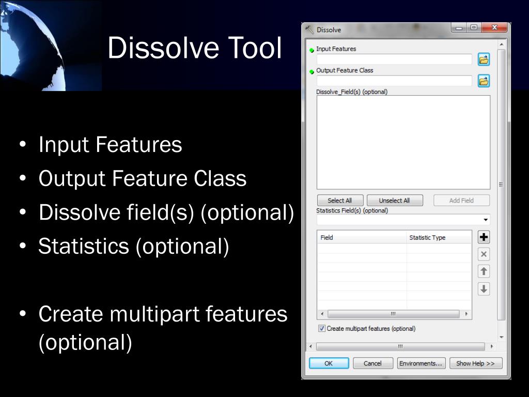Click the Dissolve hammer title icon
Viewport: 529px width, 397px height.
coord(309,29)
